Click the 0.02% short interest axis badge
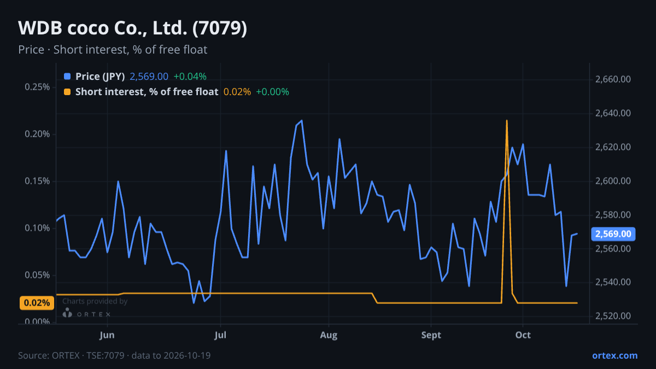The width and height of the screenshot is (656, 369). point(37,303)
